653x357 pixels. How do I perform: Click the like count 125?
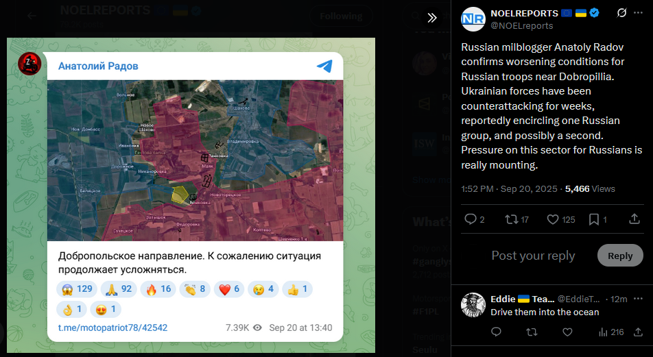[568, 220]
